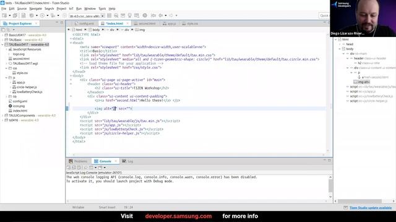Click the Emulator Manager toolbar icon
This screenshot has height=222, width=396.
coord(116,15)
